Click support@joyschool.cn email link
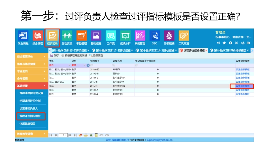Screen dimensions: 269x151 159,140
